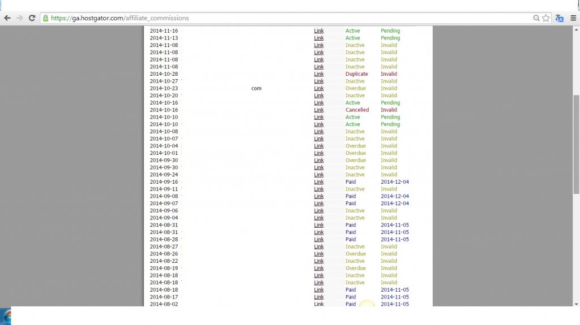Open Link in the 2014-09-04 row
This screenshot has height=325, width=580.
(x=319, y=218)
